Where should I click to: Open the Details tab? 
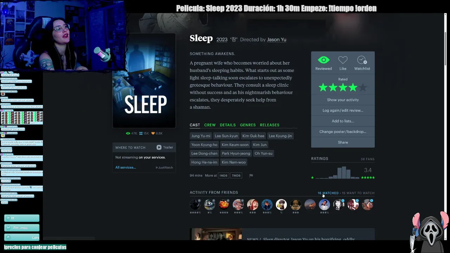(228, 125)
